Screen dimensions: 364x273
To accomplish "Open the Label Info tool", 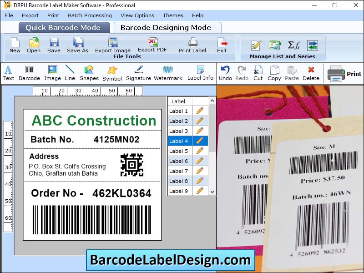I will [x=200, y=70].
